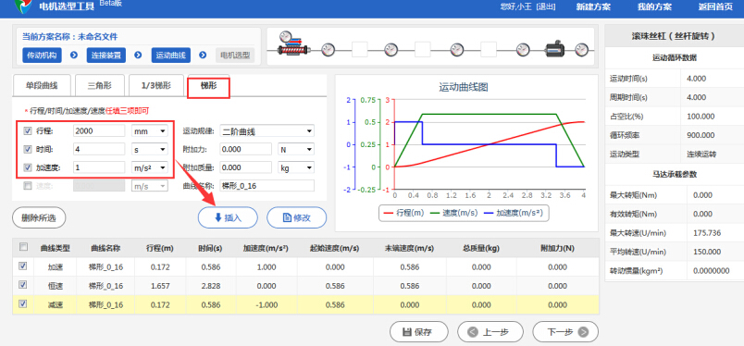Switch to the 1/3梯形 tab
The image size is (744, 346).
[x=156, y=86]
